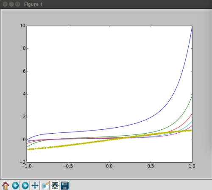Reset plot view with Home icon
Image resolution: width=212 pixels, height=190 pixels.
(6, 185)
